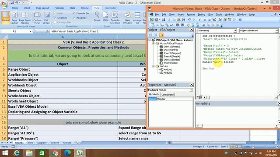Click cell Range Object in row 5

pos(63,69)
